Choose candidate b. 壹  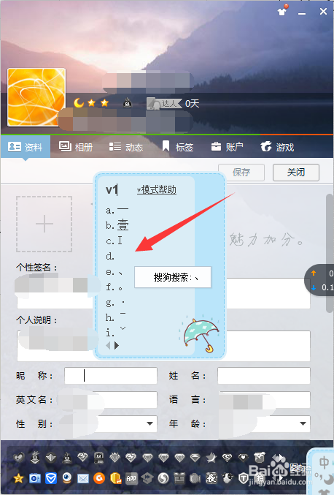point(117,225)
